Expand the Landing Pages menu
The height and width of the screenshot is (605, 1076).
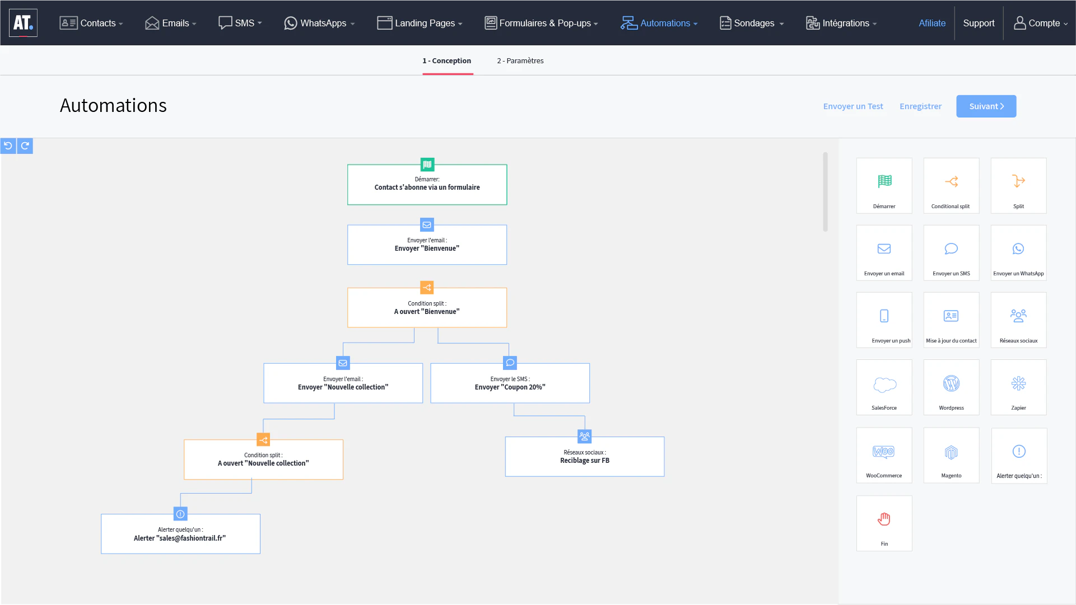click(420, 23)
